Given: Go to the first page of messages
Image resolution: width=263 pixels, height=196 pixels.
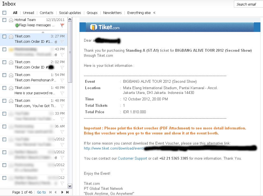Looking at the screenshot, I should click(50, 192).
